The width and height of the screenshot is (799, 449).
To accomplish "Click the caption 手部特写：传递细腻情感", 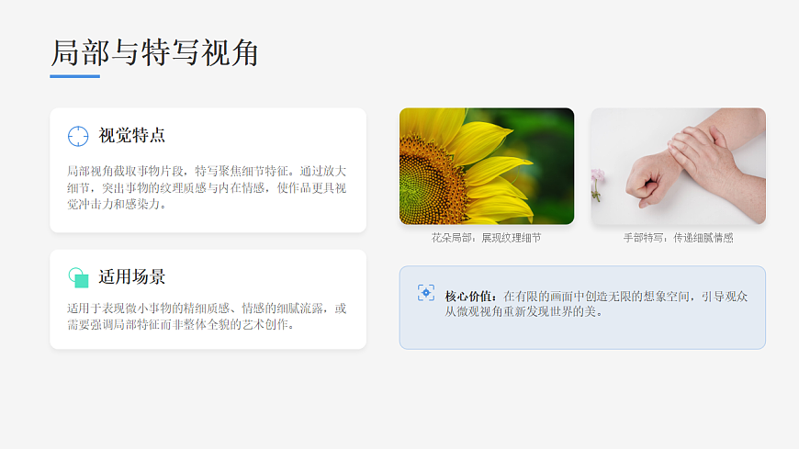I will coord(679,238).
